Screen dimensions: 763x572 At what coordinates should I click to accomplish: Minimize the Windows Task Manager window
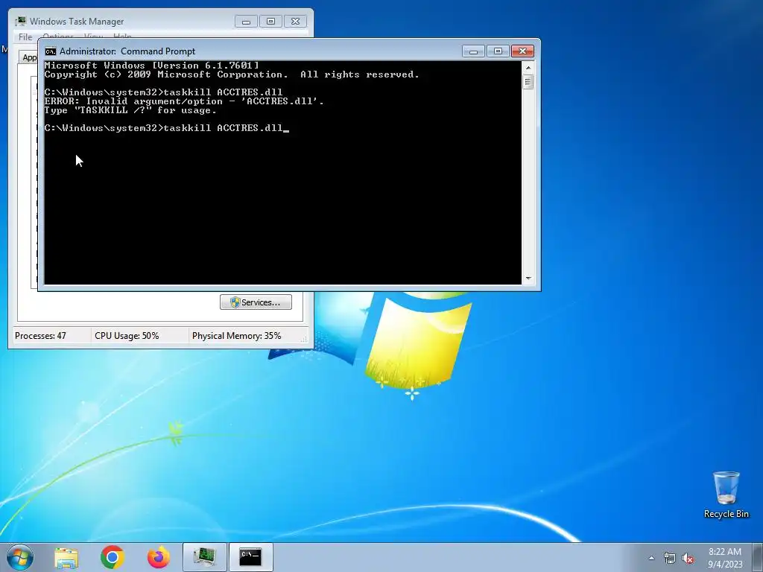246,22
